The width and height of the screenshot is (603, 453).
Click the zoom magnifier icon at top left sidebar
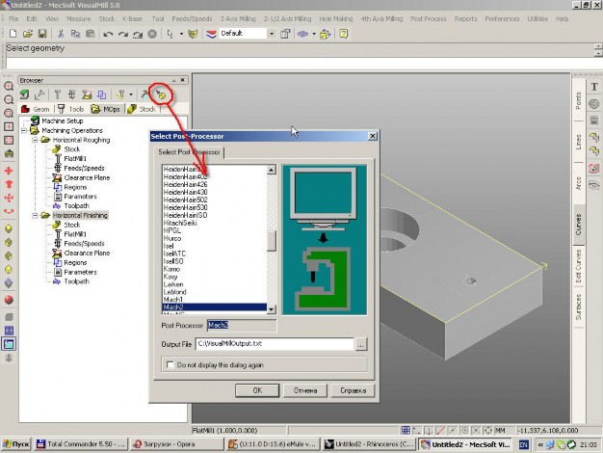(9, 86)
